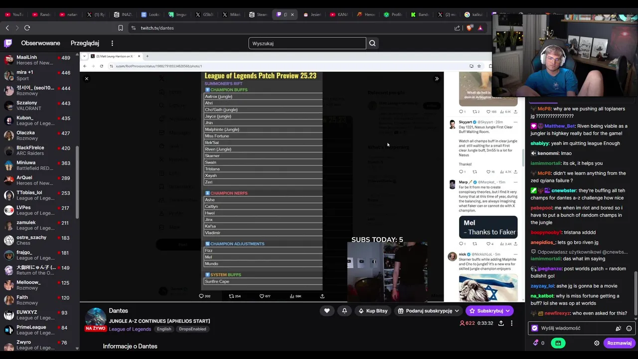Open Subskrybuj dropdown button
Image resolution: width=638 pixels, height=359 pixels.
[x=489, y=311]
